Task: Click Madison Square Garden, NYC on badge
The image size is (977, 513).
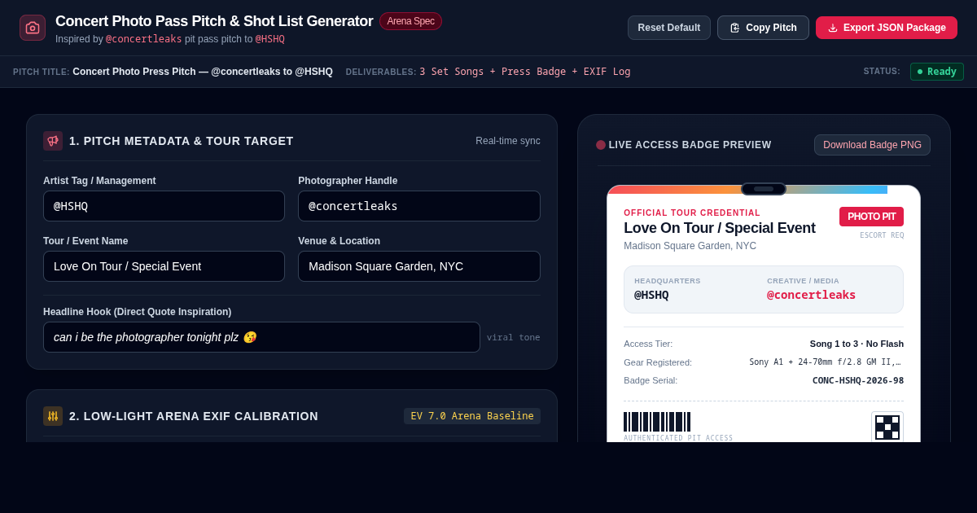Action: 690,246
